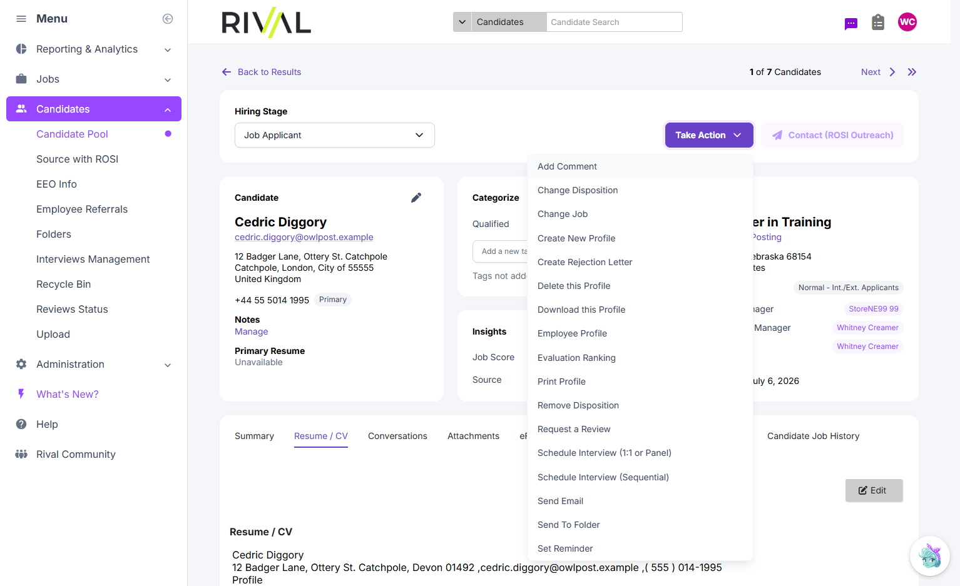Screen dimensions: 960x586
Task: Expand the Jobs section
Action: tap(168, 79)
